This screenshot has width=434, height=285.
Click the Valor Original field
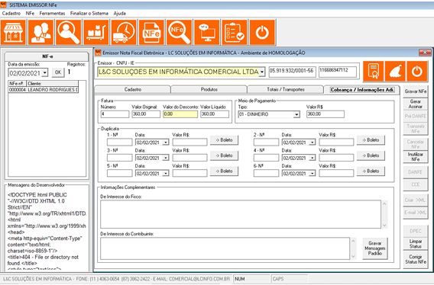146,114
